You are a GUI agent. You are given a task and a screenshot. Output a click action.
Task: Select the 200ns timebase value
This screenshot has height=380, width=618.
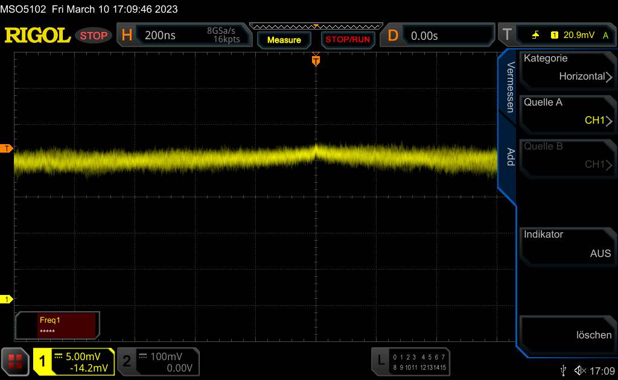point(160,36)
